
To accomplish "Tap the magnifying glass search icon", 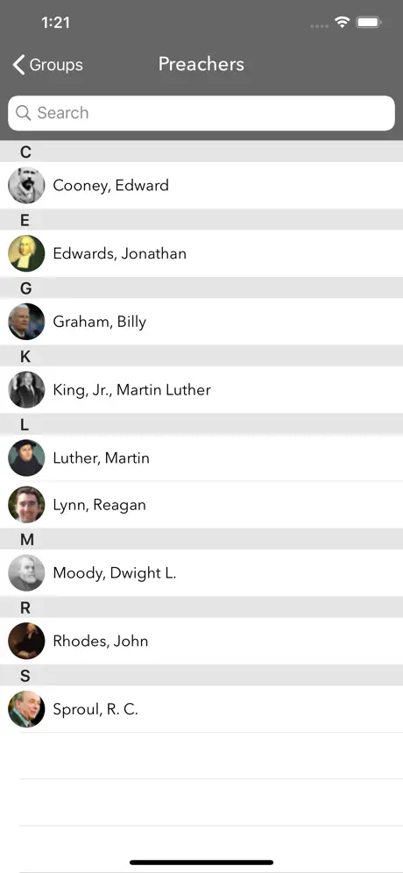I will [24, 113].
